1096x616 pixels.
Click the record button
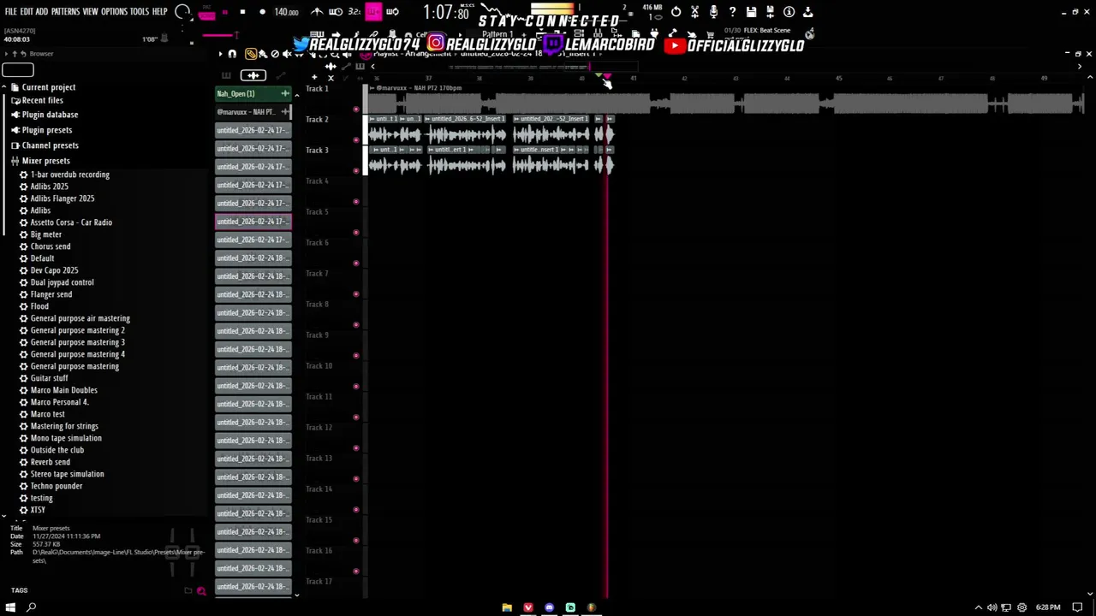click(x=262, y=12)
